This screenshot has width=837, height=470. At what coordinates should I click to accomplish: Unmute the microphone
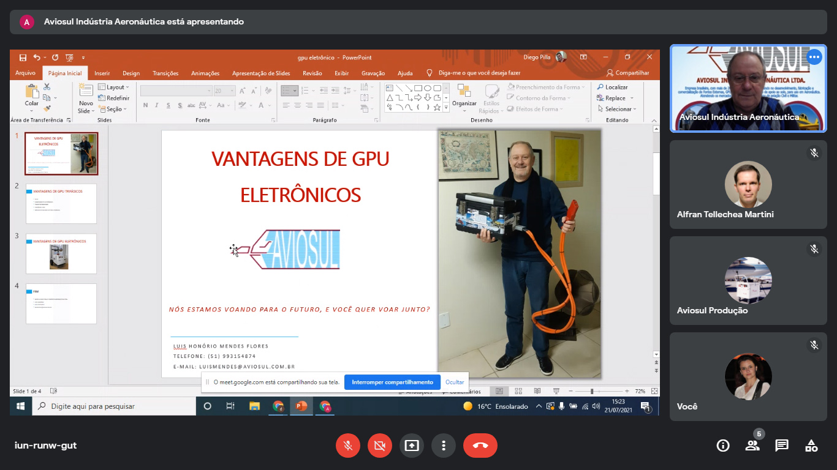click(x=348, y=446)
